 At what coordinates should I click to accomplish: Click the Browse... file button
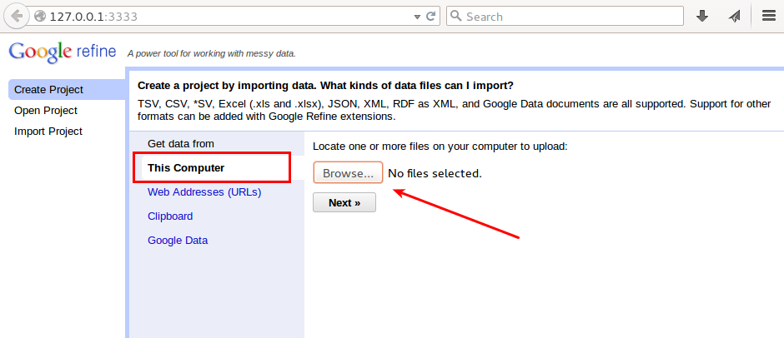coord(348,172)
